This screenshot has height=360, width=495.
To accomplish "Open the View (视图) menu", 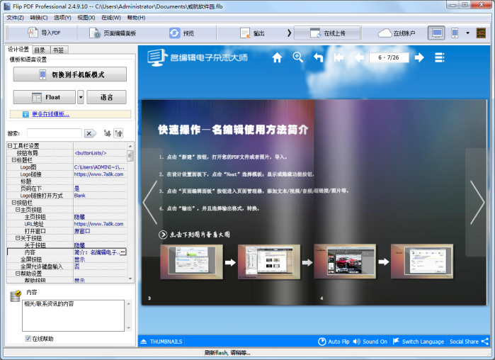I will (86, 18).
